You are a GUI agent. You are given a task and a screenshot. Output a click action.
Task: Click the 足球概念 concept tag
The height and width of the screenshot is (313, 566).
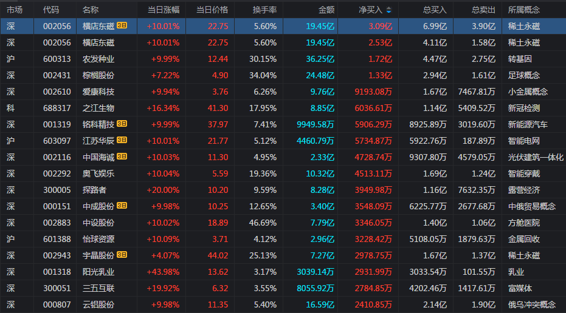[x=524, y=75]
